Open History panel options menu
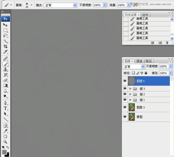Viewport: 174px width, 157px height. pyautogui.click(x=172, y=16)
